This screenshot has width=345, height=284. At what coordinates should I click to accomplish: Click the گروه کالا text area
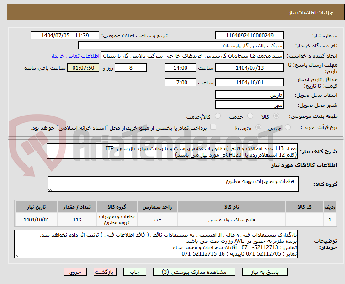(x=173, y=184)
